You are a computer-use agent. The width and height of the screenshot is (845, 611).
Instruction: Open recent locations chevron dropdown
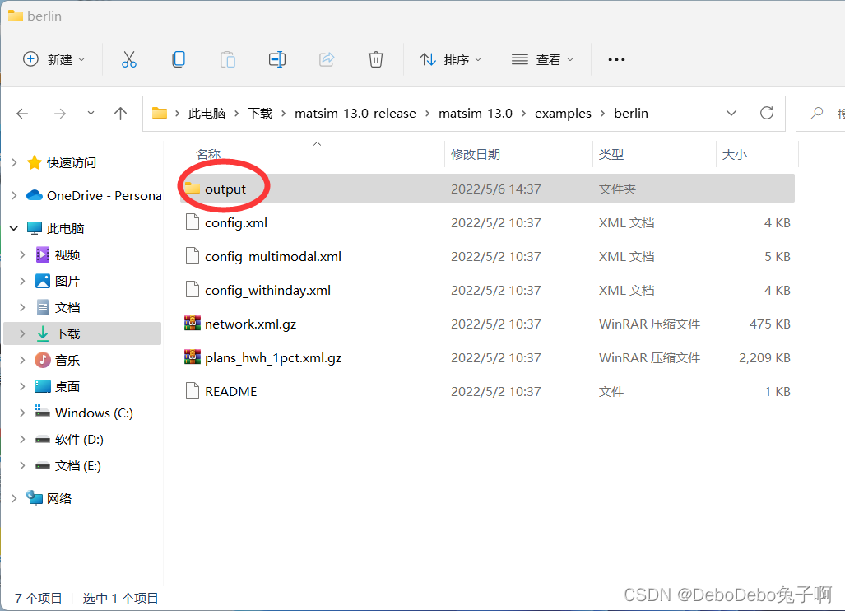point(91,113)
